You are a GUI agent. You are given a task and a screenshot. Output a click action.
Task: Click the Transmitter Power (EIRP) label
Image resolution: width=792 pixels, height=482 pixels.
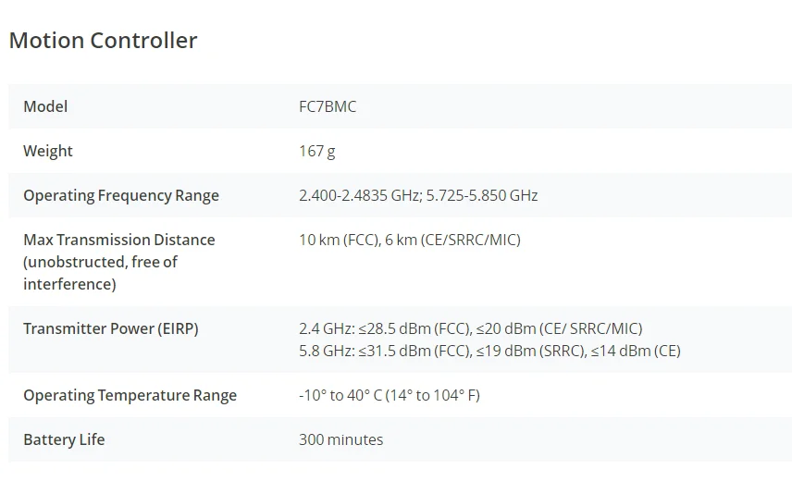coord(111,328)
